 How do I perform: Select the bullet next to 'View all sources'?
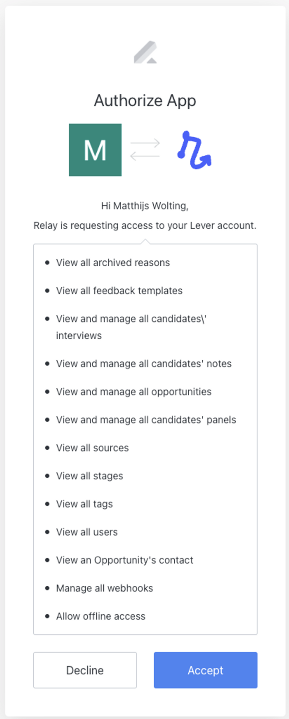point(47,448)
